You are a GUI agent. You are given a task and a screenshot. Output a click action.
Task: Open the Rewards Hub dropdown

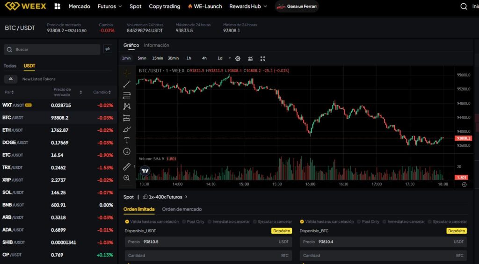coord(248,7)
